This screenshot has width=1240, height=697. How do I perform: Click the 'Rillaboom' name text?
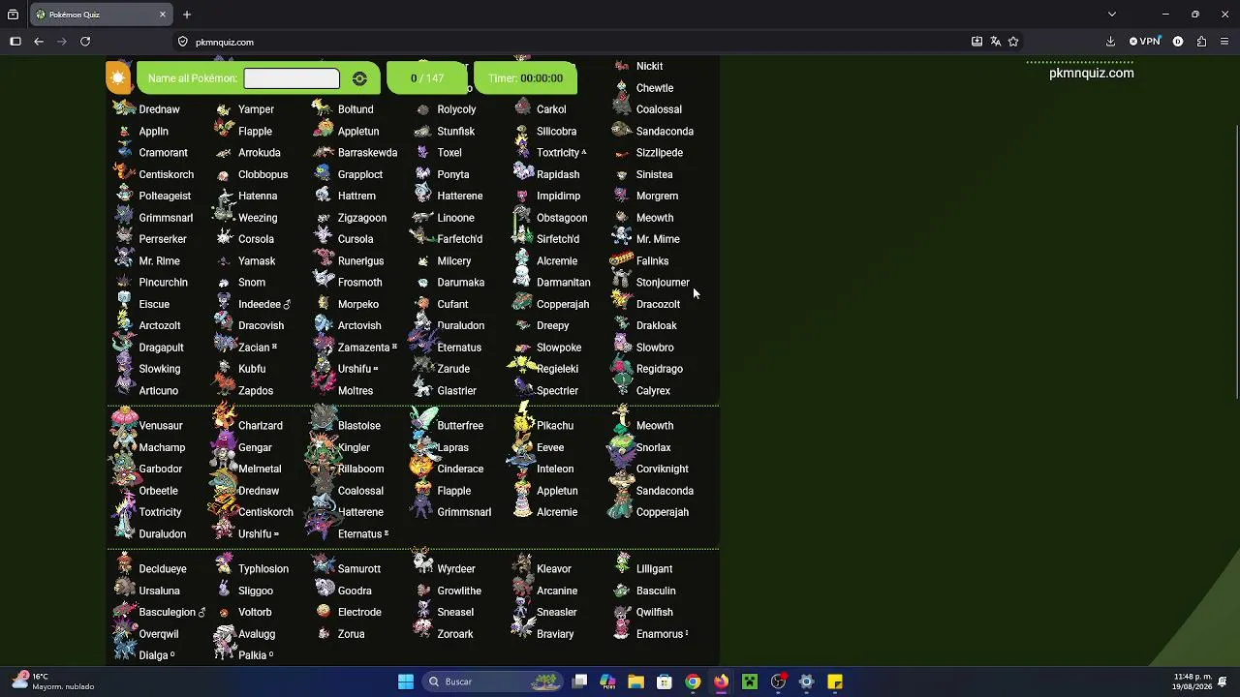(360, 470)
